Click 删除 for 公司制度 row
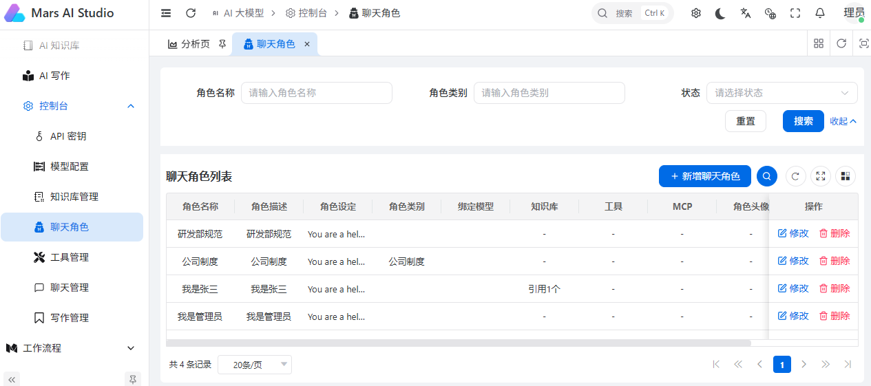 (835, 261)
